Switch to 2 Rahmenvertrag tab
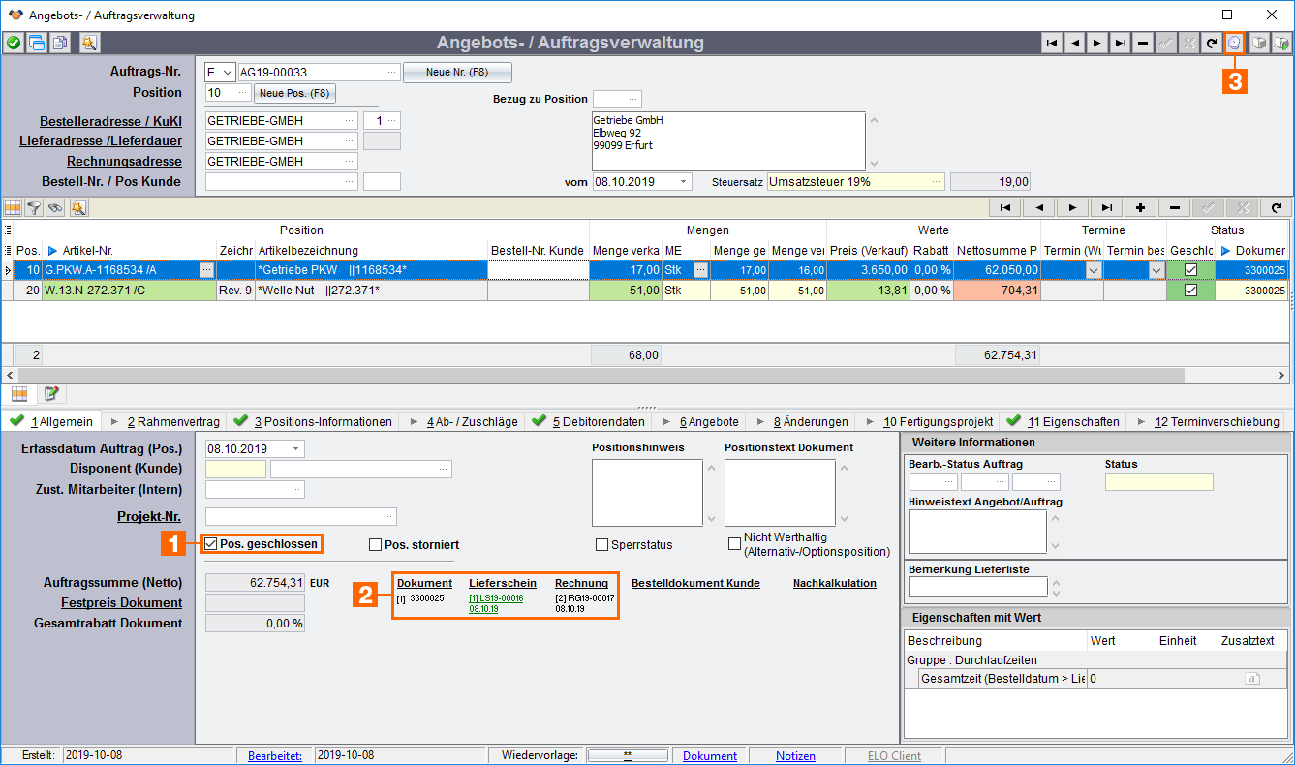The image size is (1295, 765). coord(166,421)
